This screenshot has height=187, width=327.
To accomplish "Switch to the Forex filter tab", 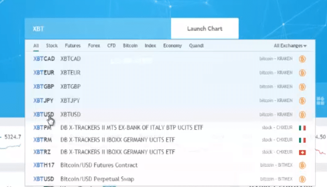I will [94, 46].
